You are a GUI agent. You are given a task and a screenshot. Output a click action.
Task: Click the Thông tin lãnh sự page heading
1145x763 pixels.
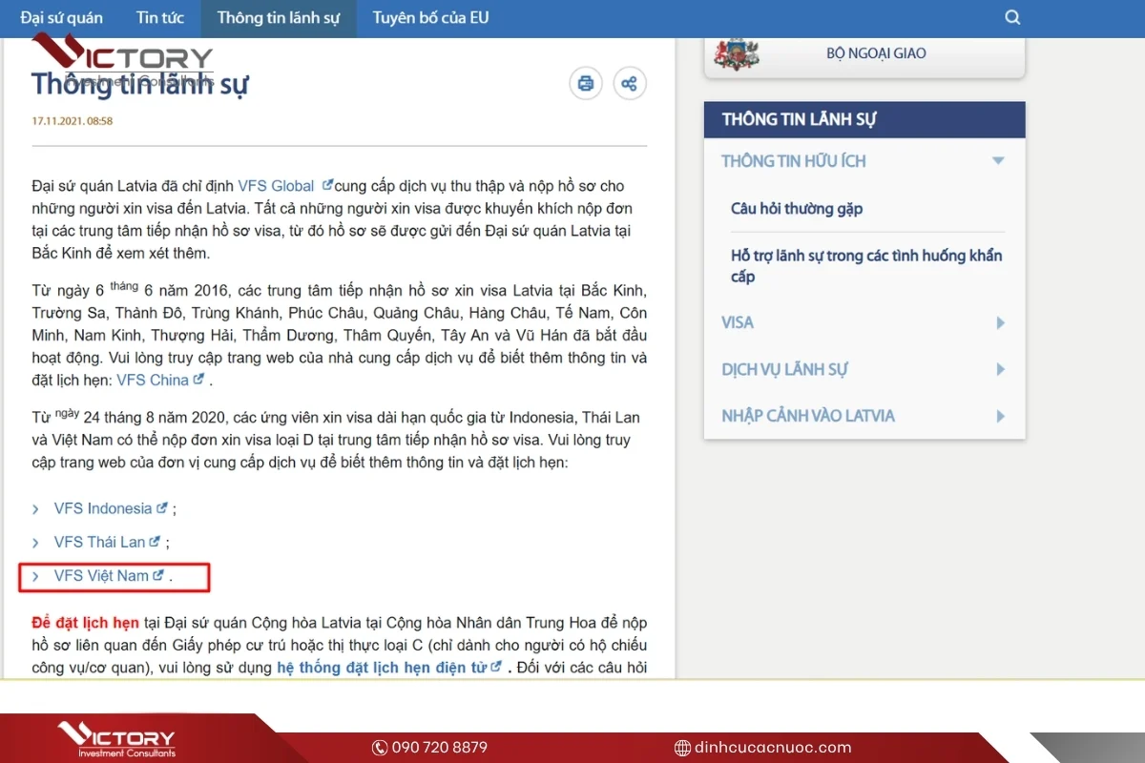[x=140, y=84]
